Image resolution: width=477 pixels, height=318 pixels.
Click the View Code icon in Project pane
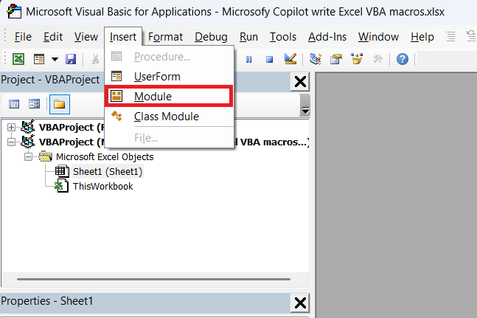click(x=14, y=104)
